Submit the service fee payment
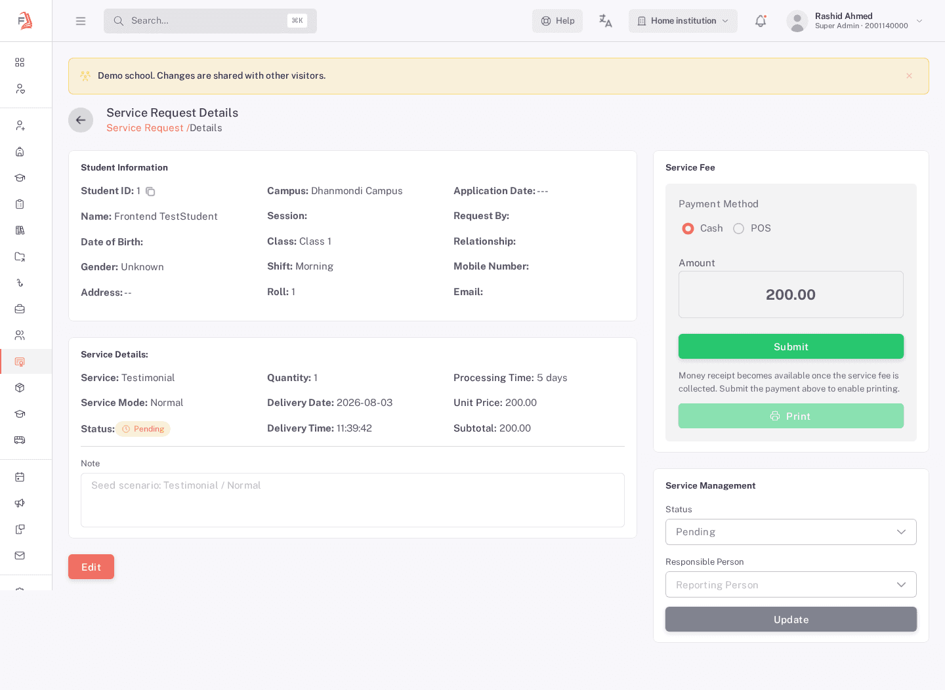 tap(791, 346)
